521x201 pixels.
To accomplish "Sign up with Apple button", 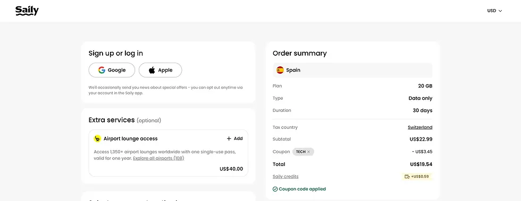I will tap(160, 70).
